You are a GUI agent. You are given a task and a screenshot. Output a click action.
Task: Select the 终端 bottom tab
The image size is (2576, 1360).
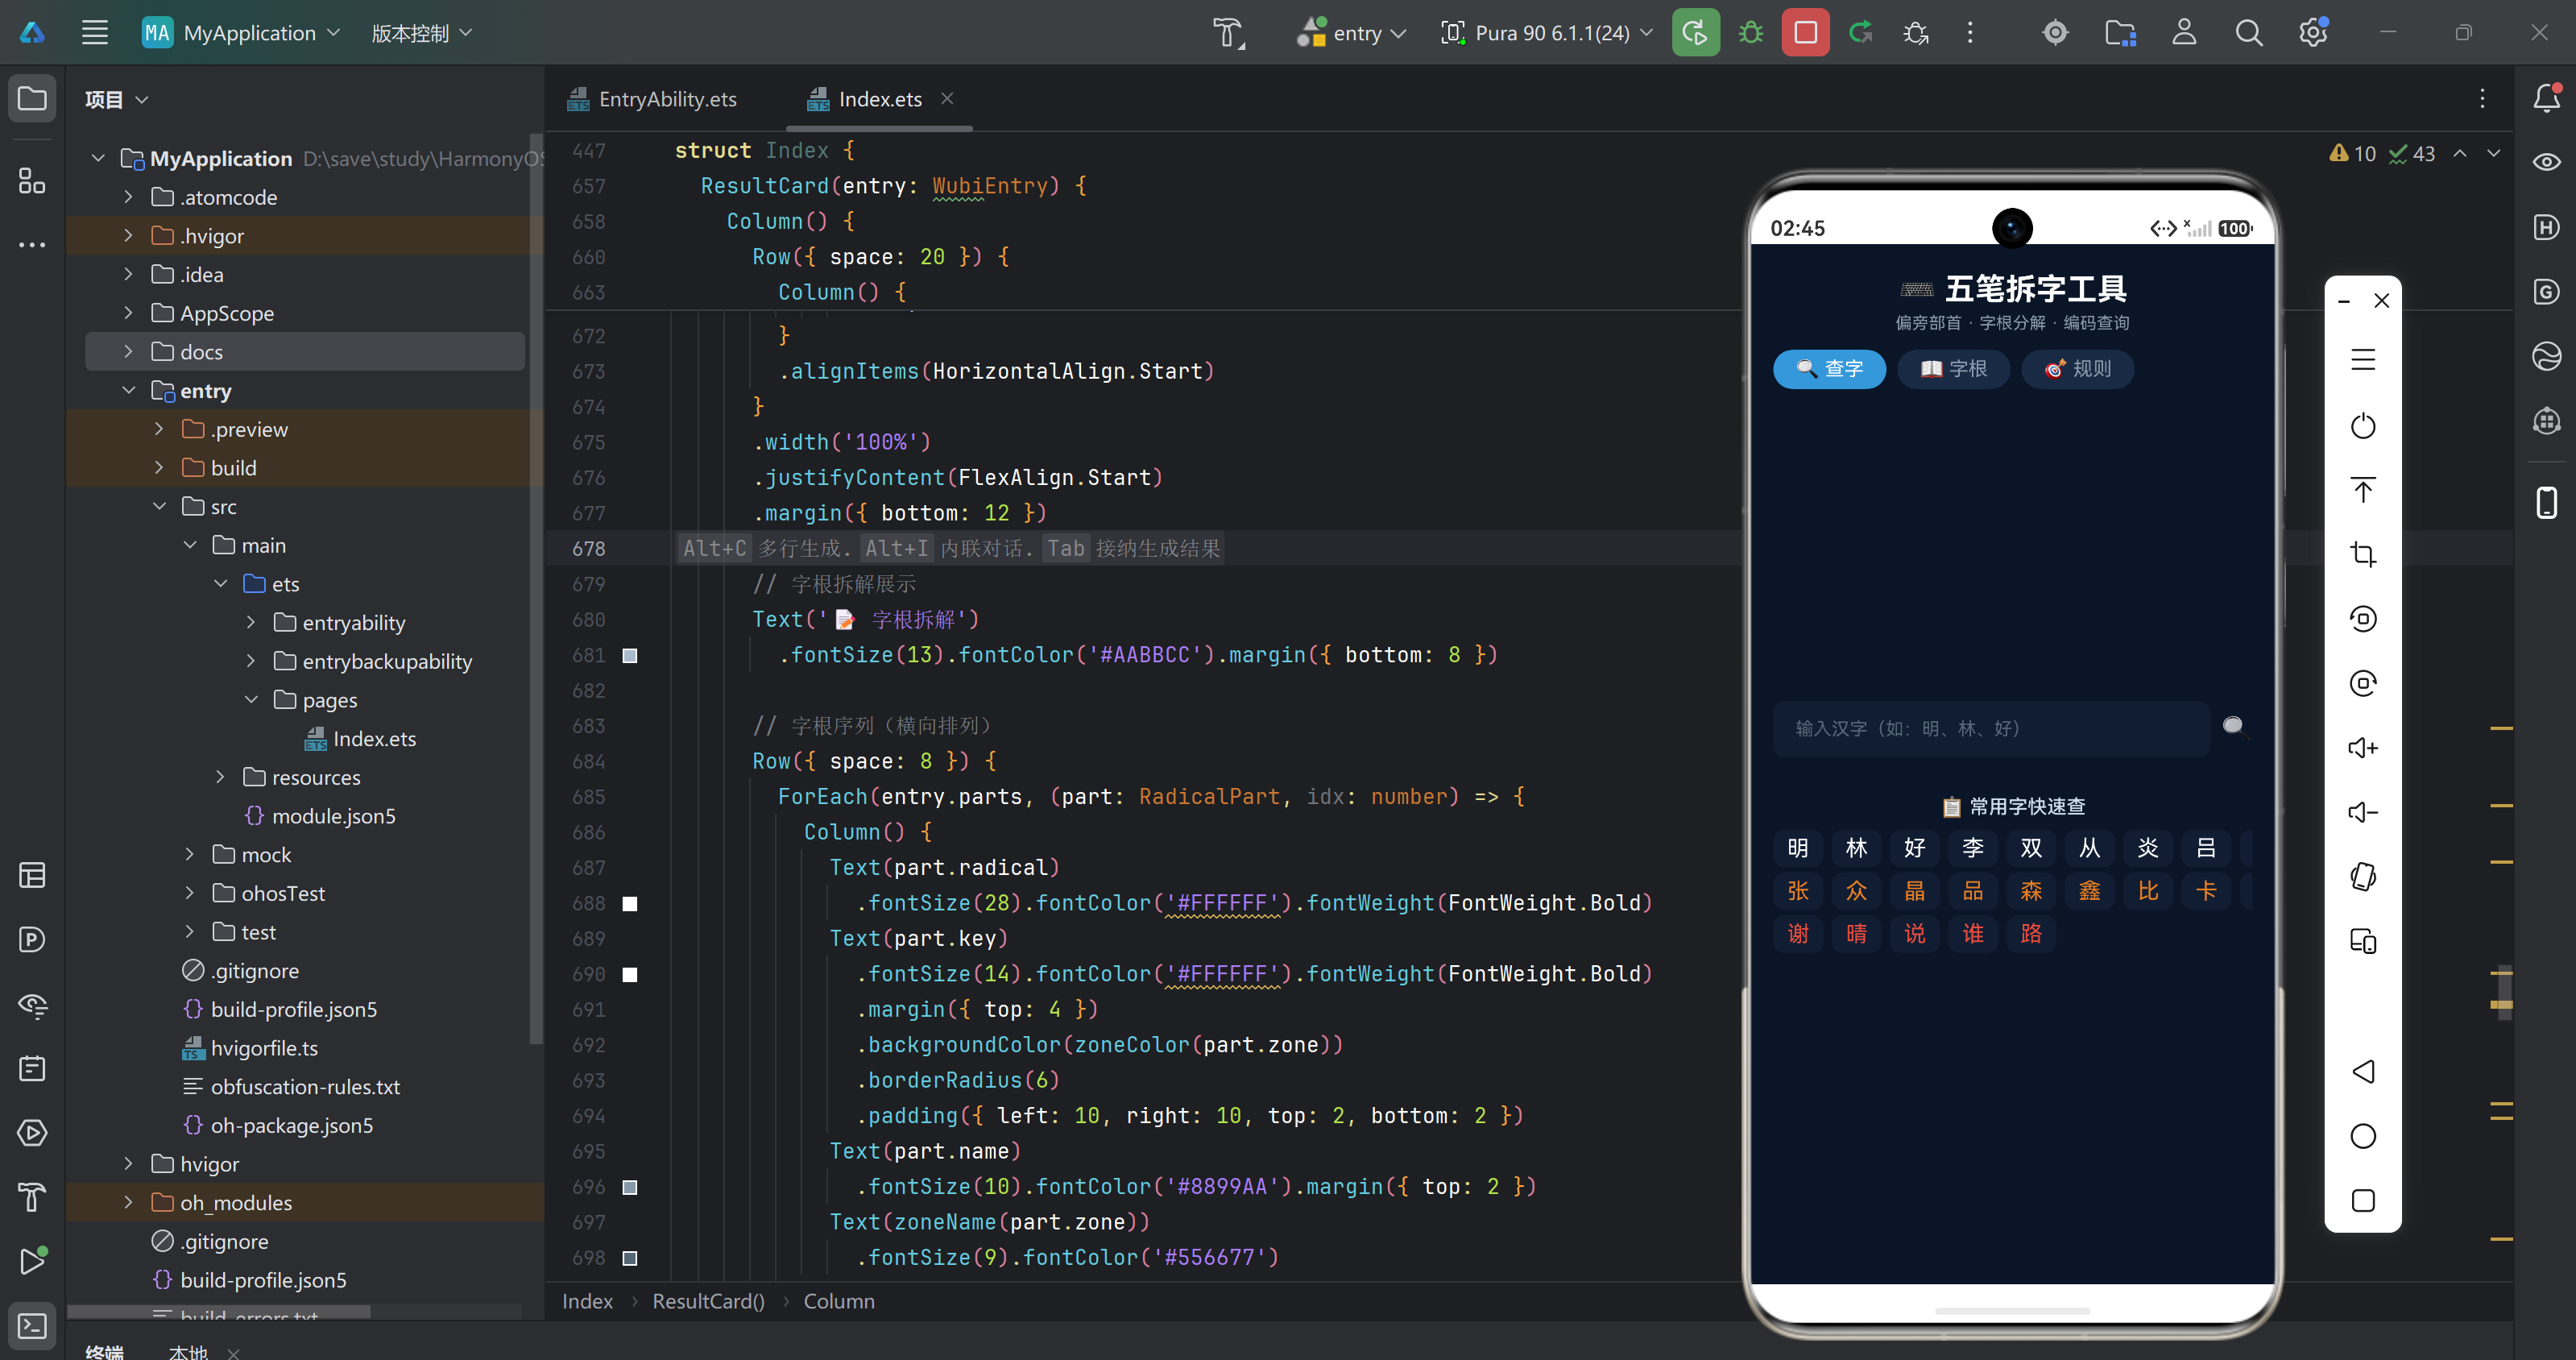[x=104, y=1351]
